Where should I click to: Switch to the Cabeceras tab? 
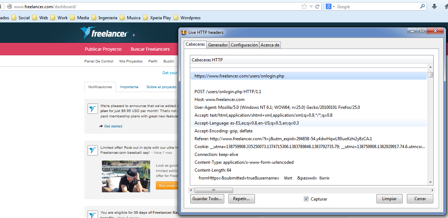pyautogui.click(x=195, y=45)
